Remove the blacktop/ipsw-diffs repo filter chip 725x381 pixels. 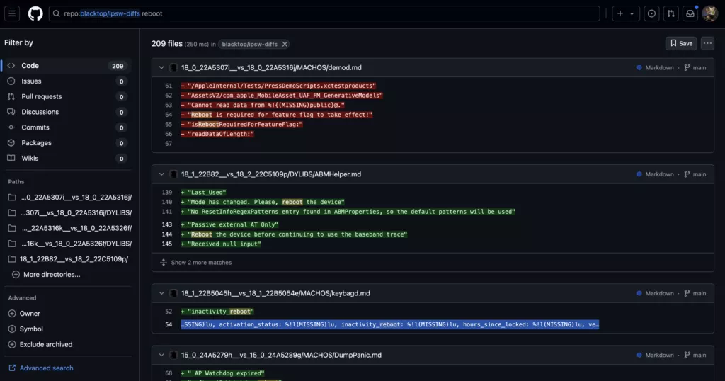tap(285, 44)
